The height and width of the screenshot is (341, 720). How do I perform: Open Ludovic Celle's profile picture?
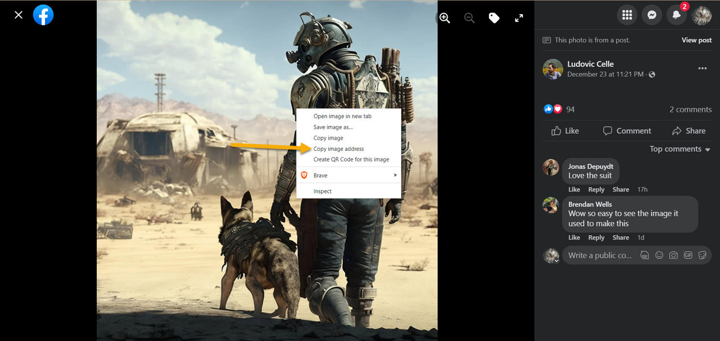[553, 69]
